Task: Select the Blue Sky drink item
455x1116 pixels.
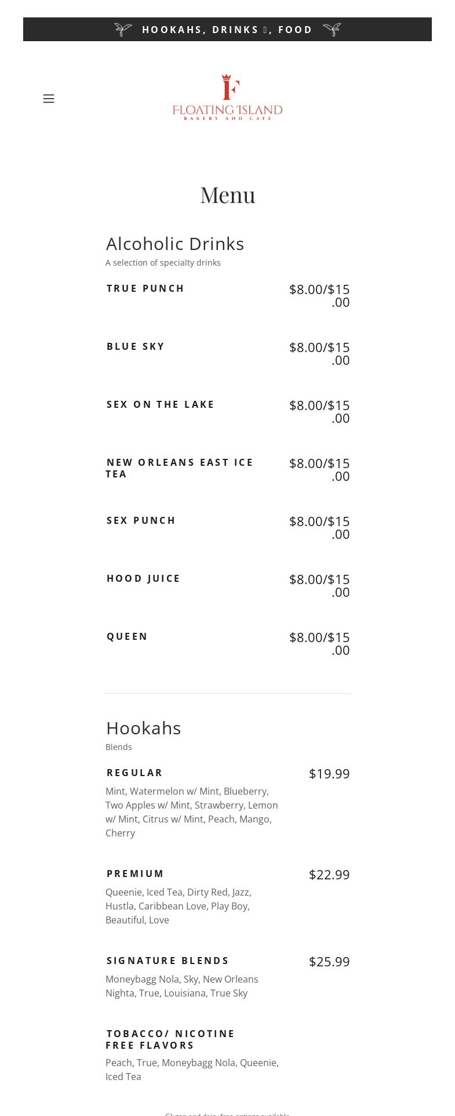Action: (x=136, y=346)
